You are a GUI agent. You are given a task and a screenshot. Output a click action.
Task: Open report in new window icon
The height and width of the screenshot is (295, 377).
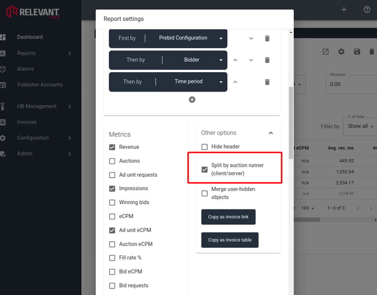325,52
